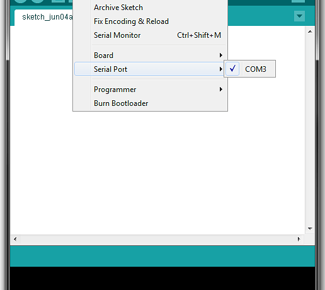325x290 pixels.
Task: Click the editor scroll up arrow
Action: click(x=310, y=32)
